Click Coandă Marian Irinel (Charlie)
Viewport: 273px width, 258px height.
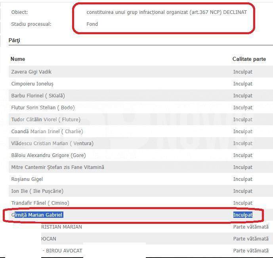click(47, 132)
